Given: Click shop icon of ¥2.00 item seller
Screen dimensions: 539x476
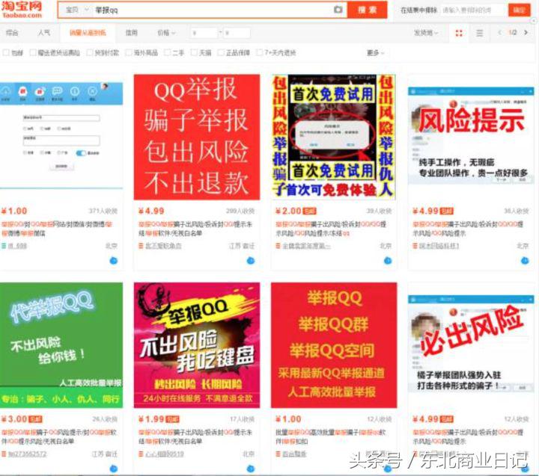Looking at the screenshot, I should click(x=278, y=246).
